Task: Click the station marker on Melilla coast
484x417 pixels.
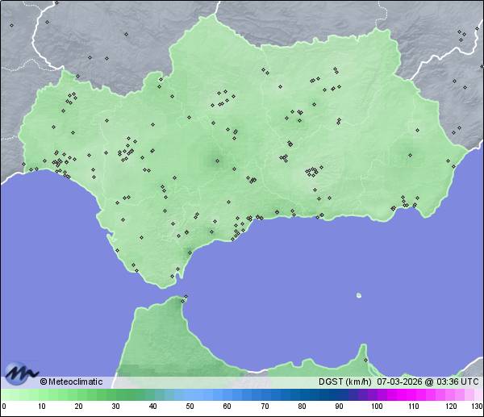Action: tap(365, 360)
